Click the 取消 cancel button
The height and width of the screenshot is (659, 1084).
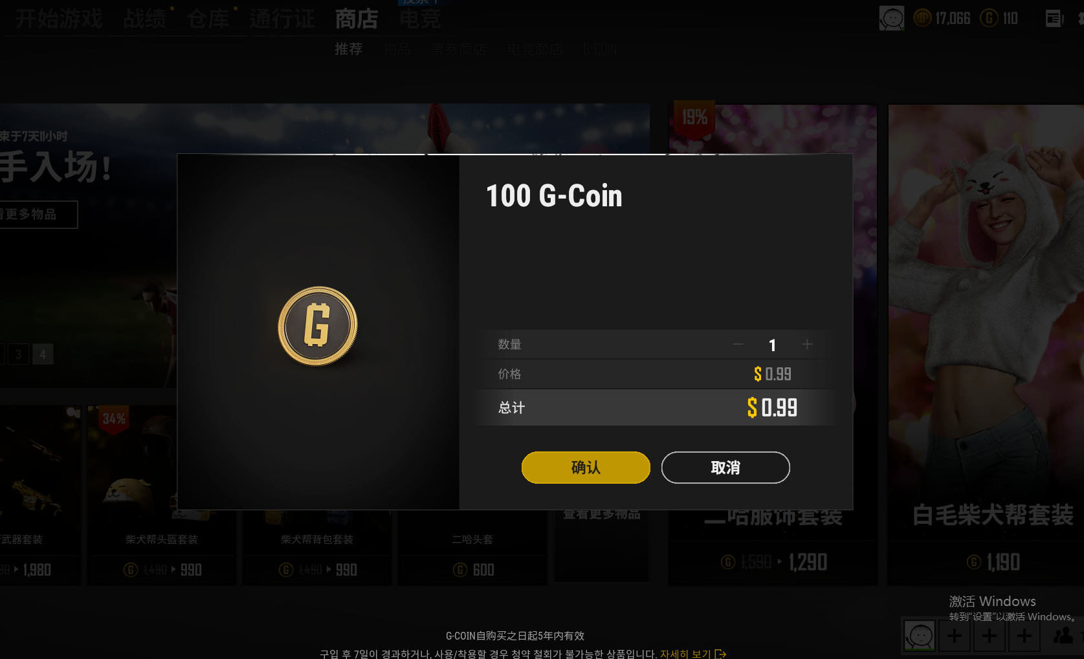[x=725, y=468]
